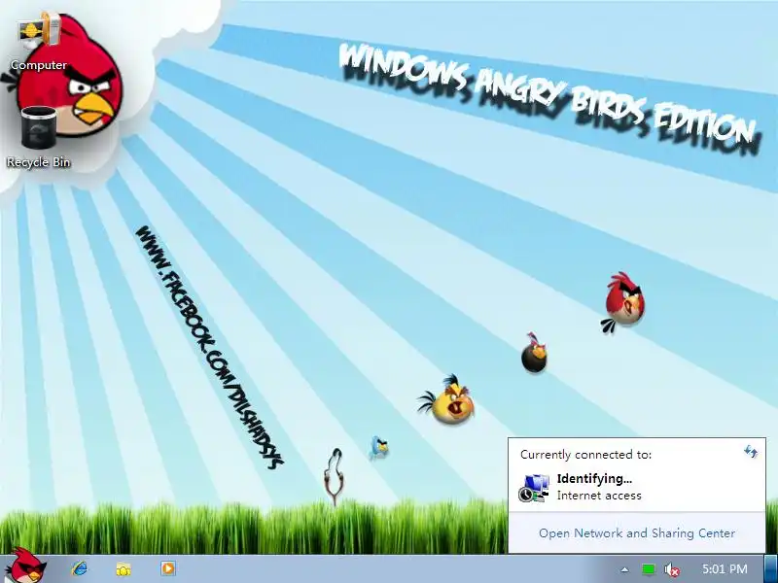Launch Windows Media Player from taskbar

point(167,568)
